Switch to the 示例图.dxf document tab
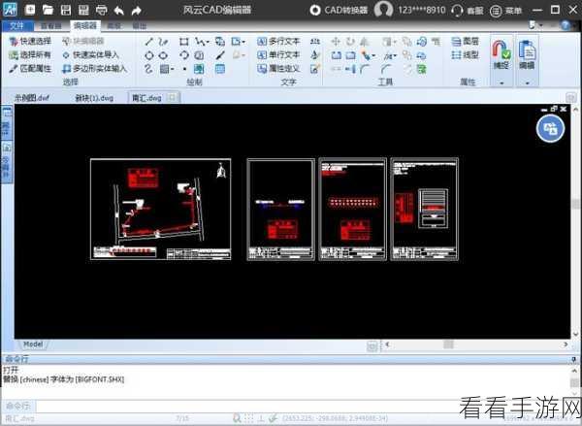582x426 pixels. [x=32, y=98]
